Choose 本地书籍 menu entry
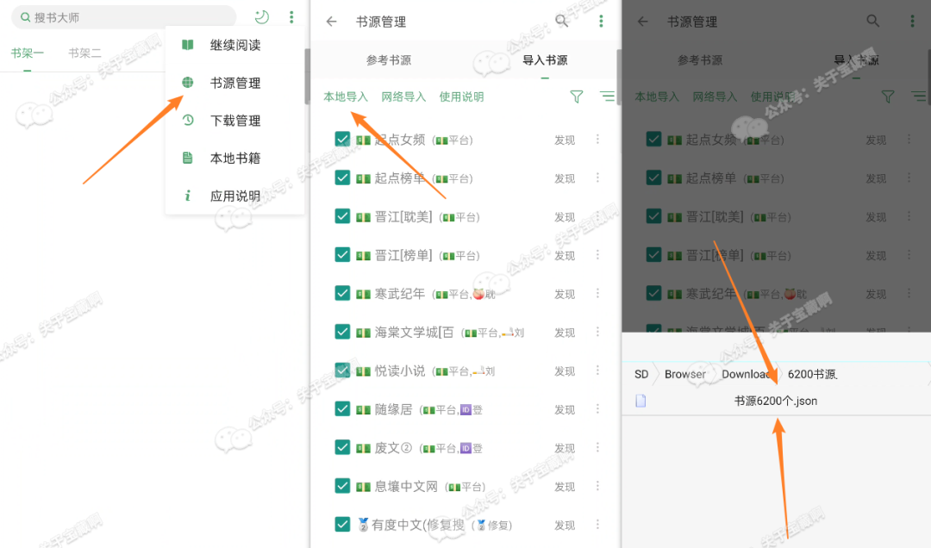Image resolution: width=931 pixels, height=548 pixels. pyautogui.click(x=235, y=159)
